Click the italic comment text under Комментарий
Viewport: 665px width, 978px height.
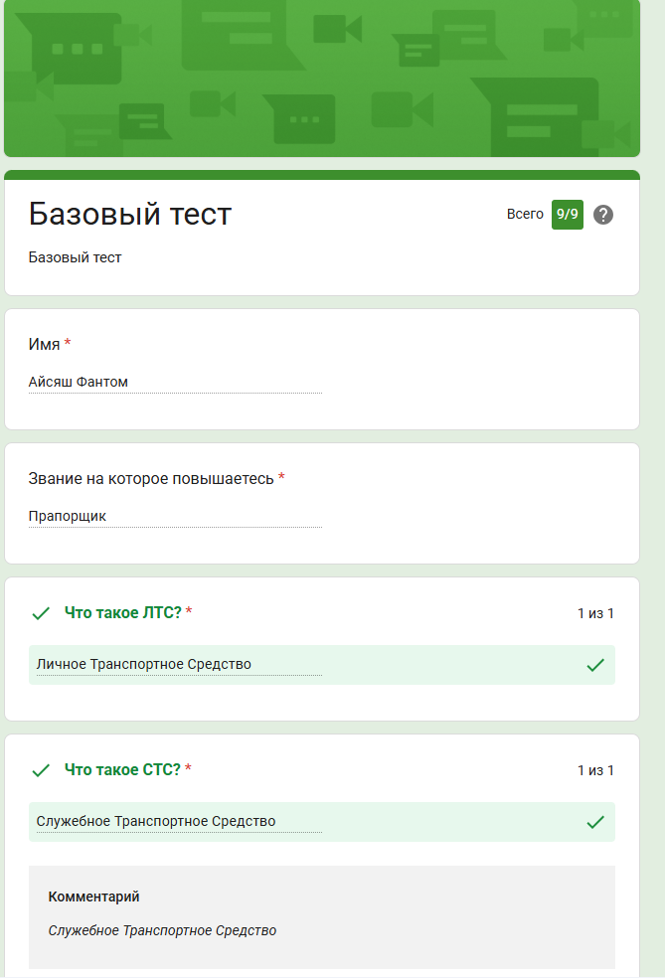click(162, 931)
